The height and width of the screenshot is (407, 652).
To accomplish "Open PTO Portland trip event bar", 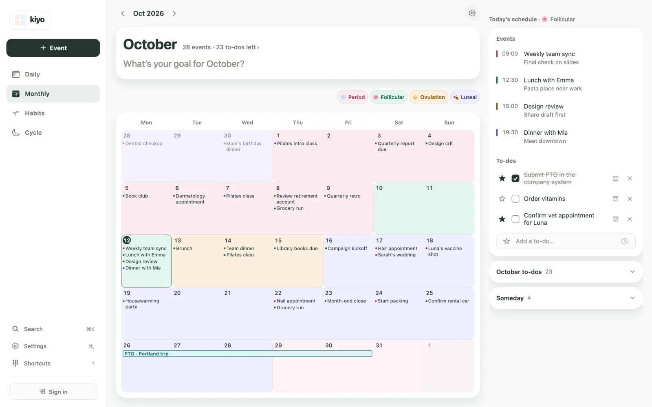I will (x=247, y=354).
